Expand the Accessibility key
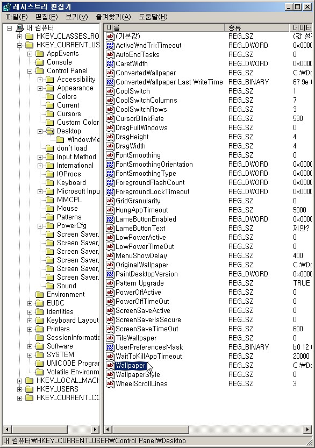 click(40, 80)
